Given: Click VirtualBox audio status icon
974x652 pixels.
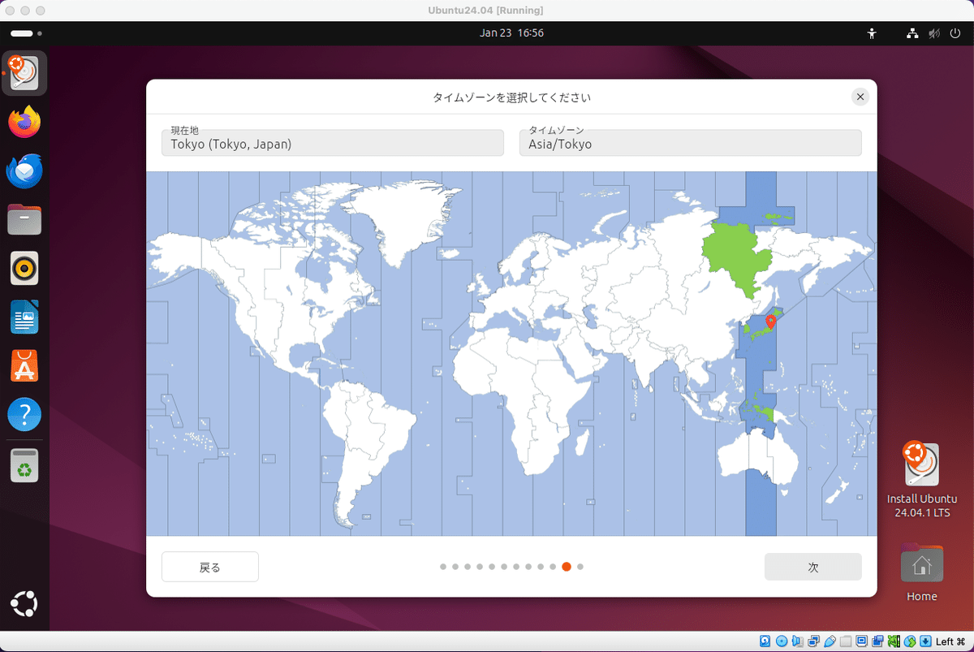Looking at the screenshot, I should (798, 641).
